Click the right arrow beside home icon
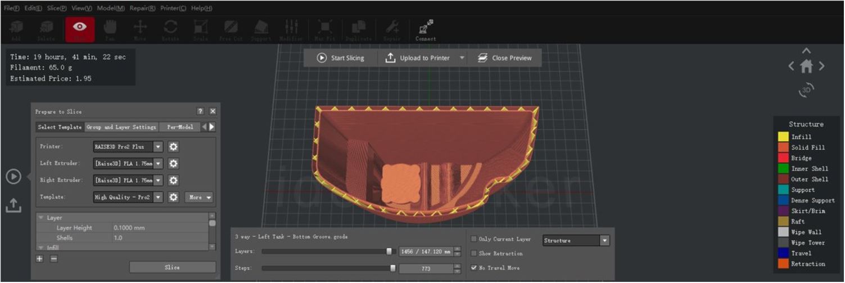Viewport: 845px width, 283px height. (x=821, y=66)
